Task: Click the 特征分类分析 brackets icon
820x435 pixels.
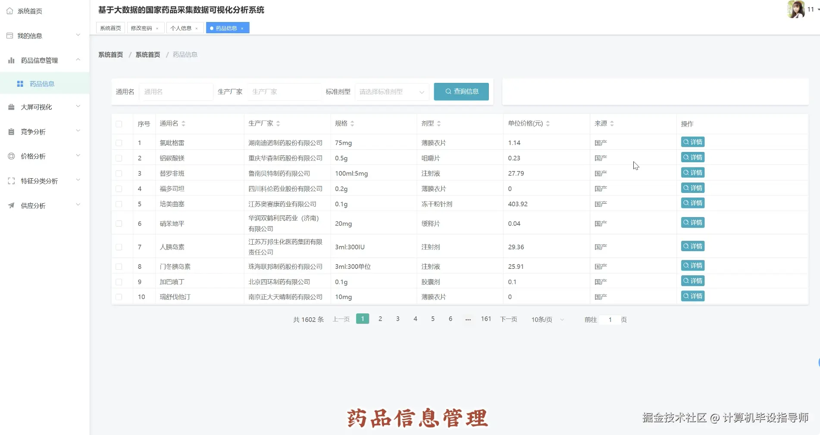Action: tap(11, 180)
